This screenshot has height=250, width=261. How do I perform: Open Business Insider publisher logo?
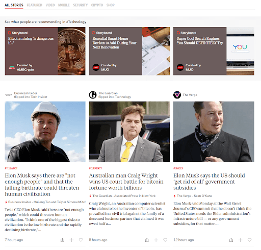click(x=9, y=95)
